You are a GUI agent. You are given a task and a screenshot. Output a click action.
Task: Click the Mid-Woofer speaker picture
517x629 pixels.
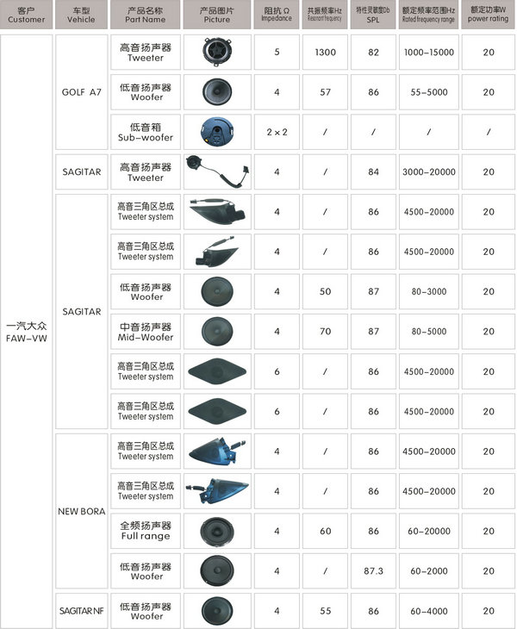click(217, 332)
